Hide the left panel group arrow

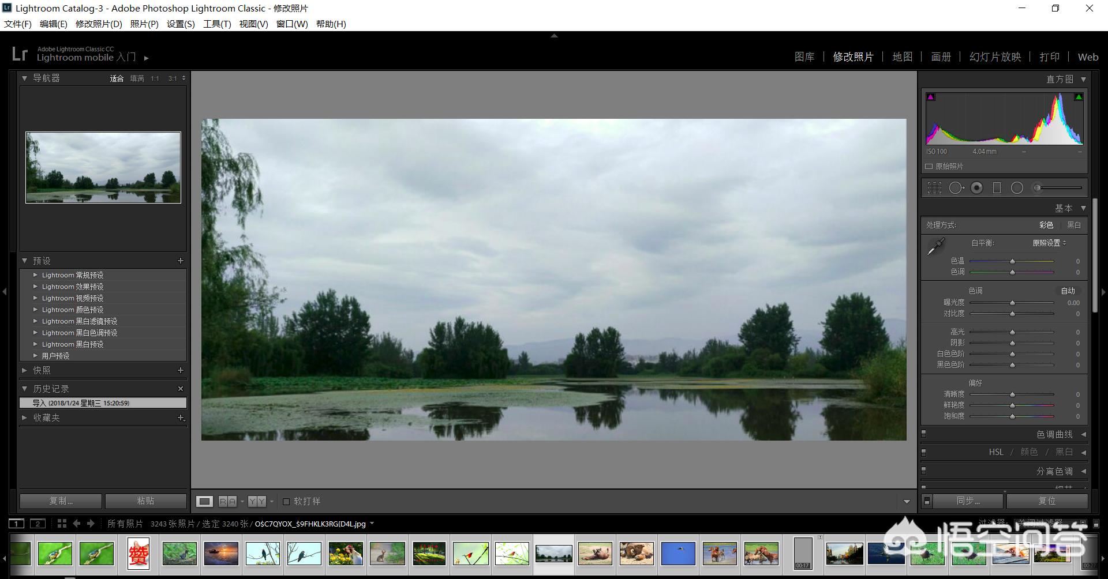click(4, 291)
